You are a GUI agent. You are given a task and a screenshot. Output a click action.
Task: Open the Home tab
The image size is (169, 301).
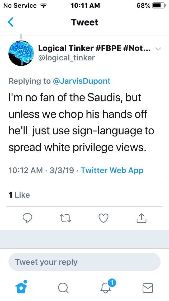point(22,287)
